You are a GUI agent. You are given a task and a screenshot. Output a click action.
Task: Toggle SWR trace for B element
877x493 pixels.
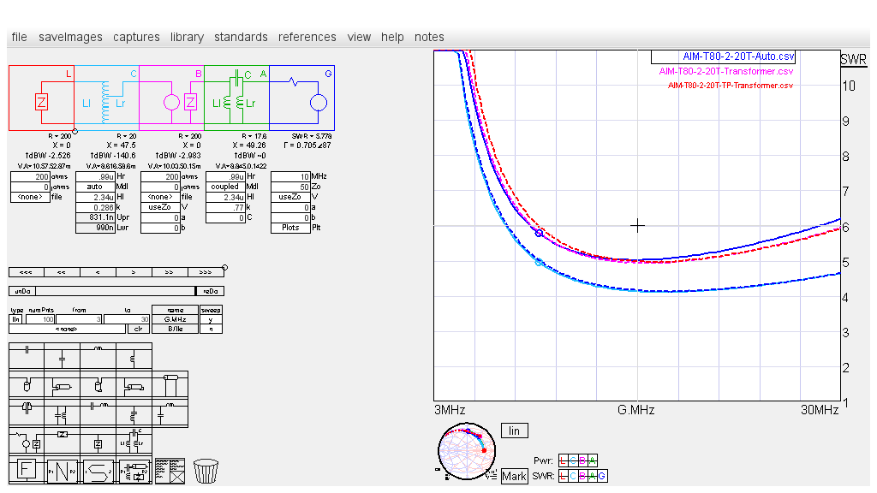click(582, 476)
